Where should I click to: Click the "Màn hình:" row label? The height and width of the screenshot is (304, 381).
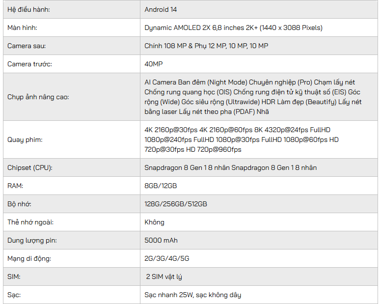point(22,28)
